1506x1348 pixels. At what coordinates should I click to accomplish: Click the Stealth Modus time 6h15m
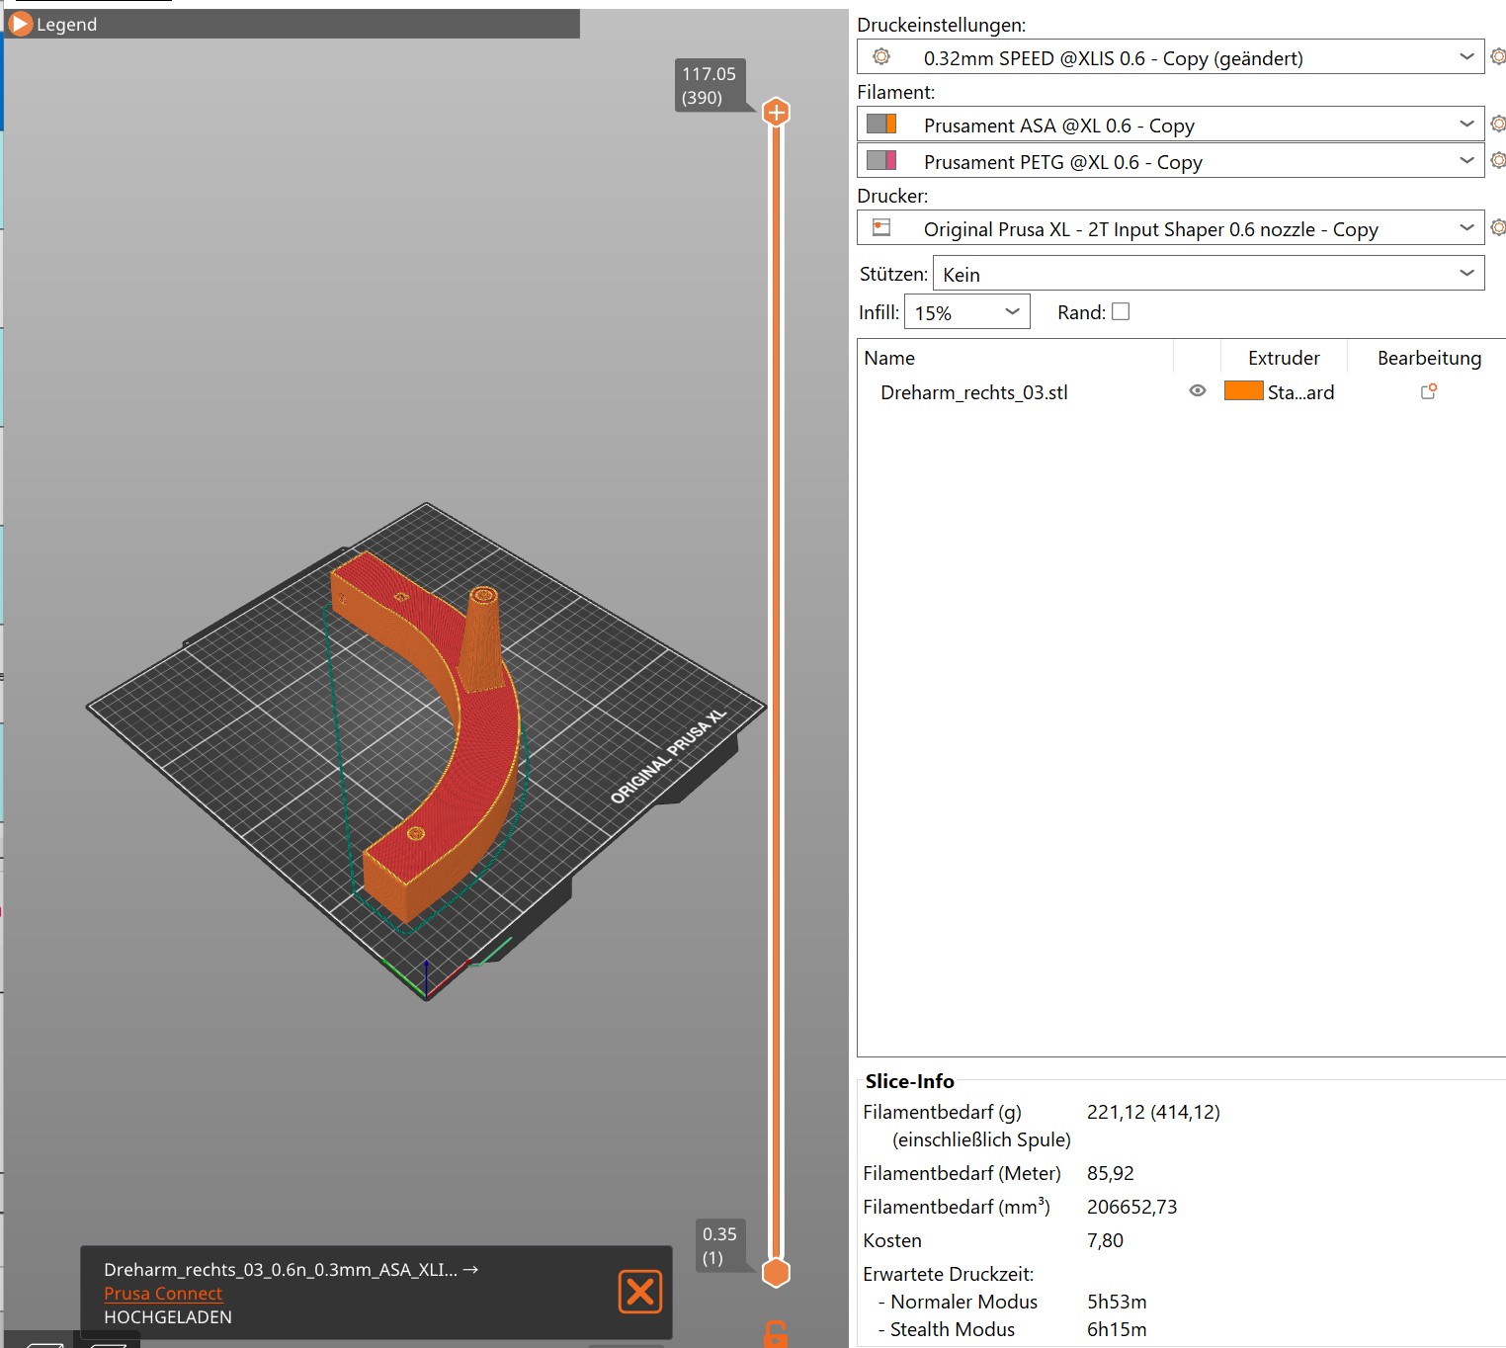(x=1117, y=1329)
